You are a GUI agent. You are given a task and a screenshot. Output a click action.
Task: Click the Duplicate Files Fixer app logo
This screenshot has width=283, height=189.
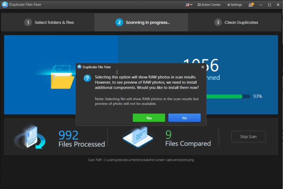pos(5,4)
